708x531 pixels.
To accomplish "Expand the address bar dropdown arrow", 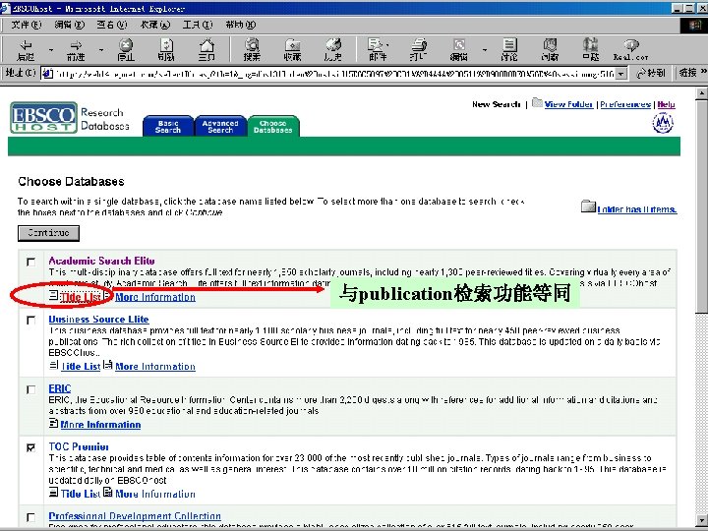I will [621, 73].
